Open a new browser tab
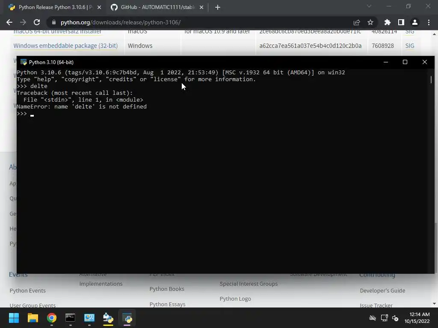 pos(218,7)
